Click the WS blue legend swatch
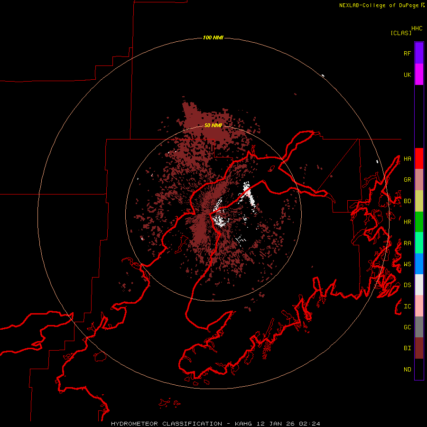 pyautogui.click(x=419, y=264)
